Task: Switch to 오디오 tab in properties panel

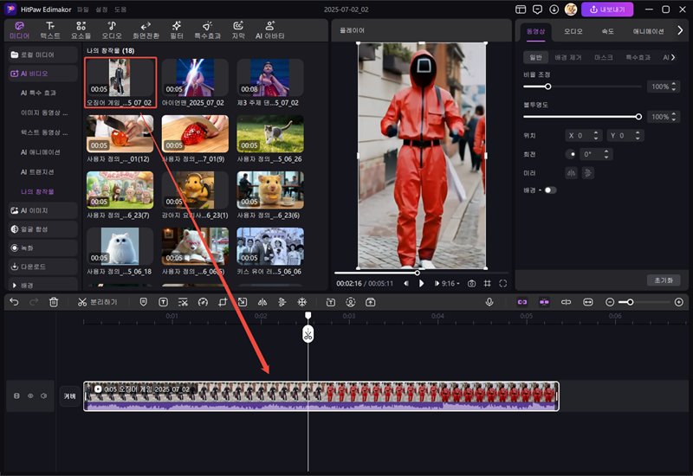Action: coord(573,31)
